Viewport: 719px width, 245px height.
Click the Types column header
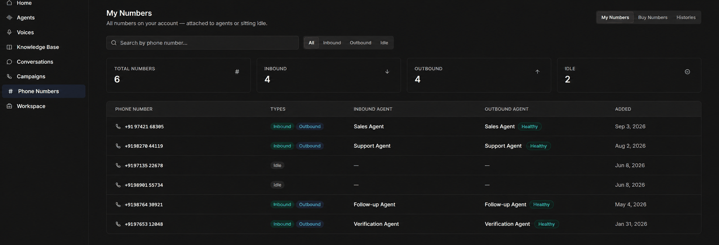coord(278,109)
